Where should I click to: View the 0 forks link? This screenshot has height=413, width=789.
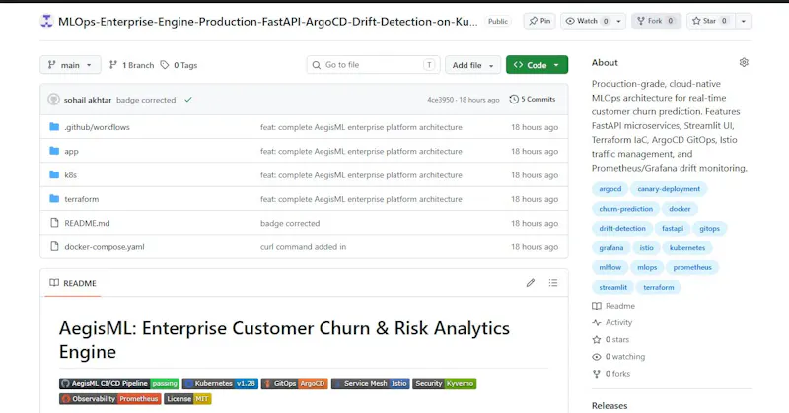[x=611, y=374]
